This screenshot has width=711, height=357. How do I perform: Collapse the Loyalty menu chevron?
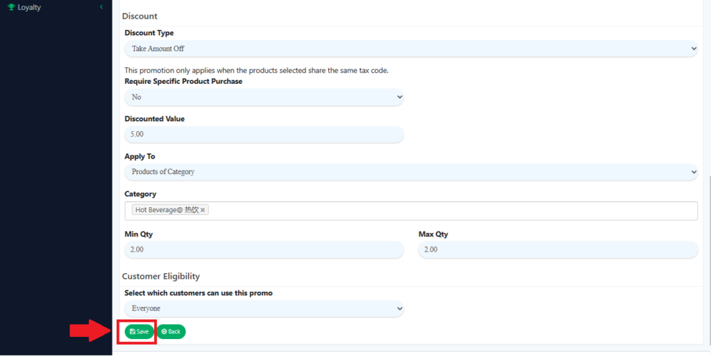[x=101, y=7]
